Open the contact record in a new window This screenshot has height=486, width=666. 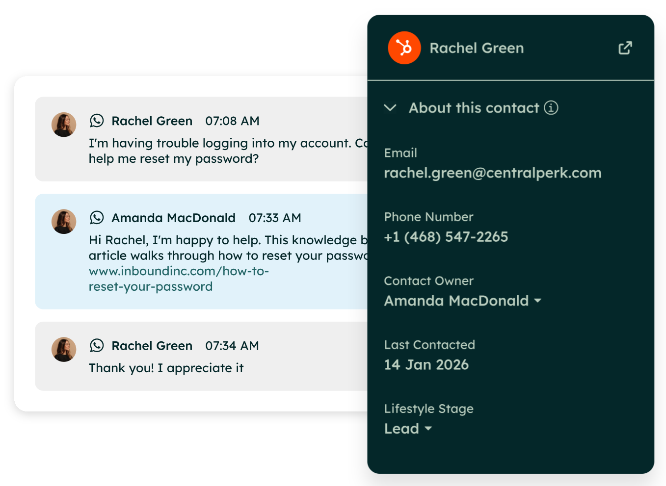coord(625,48)
